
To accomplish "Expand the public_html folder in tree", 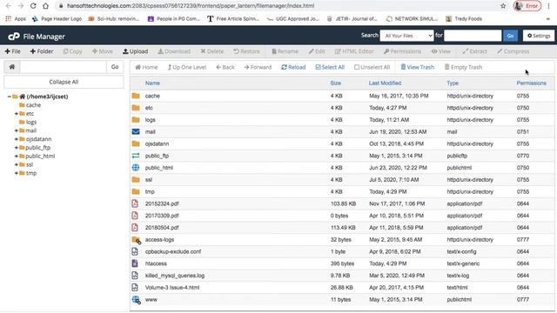I will (x=17, y=156).
